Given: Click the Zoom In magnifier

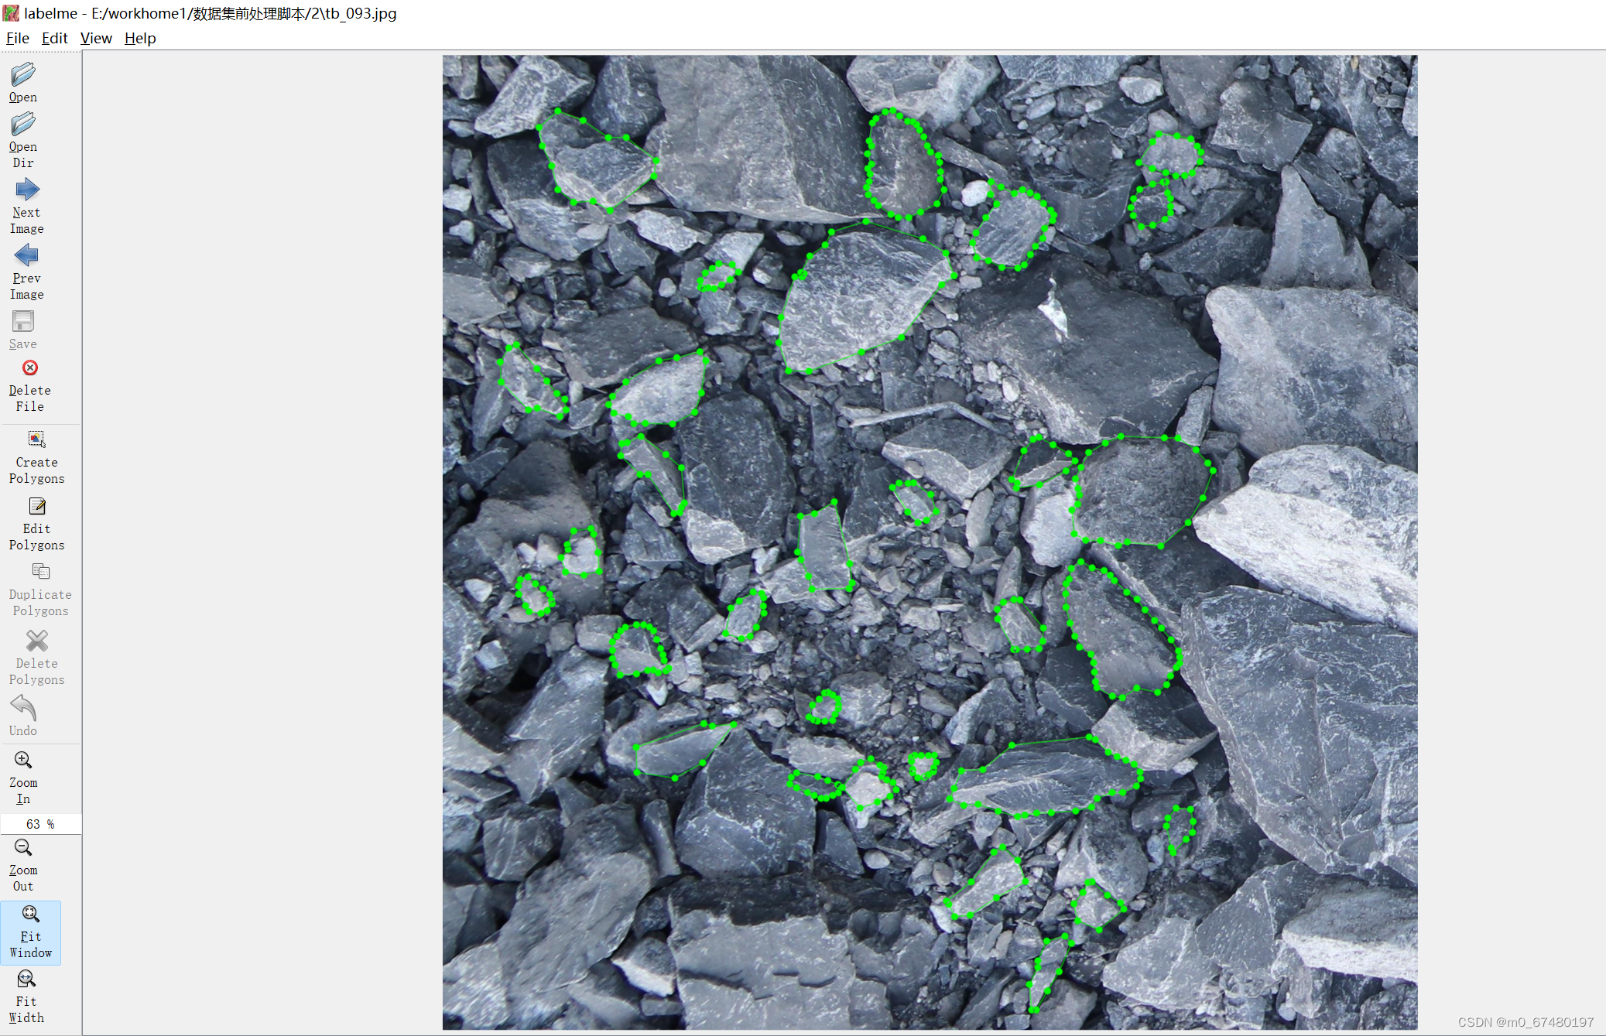Looking at the screenshot, I should tap(23, 761).
